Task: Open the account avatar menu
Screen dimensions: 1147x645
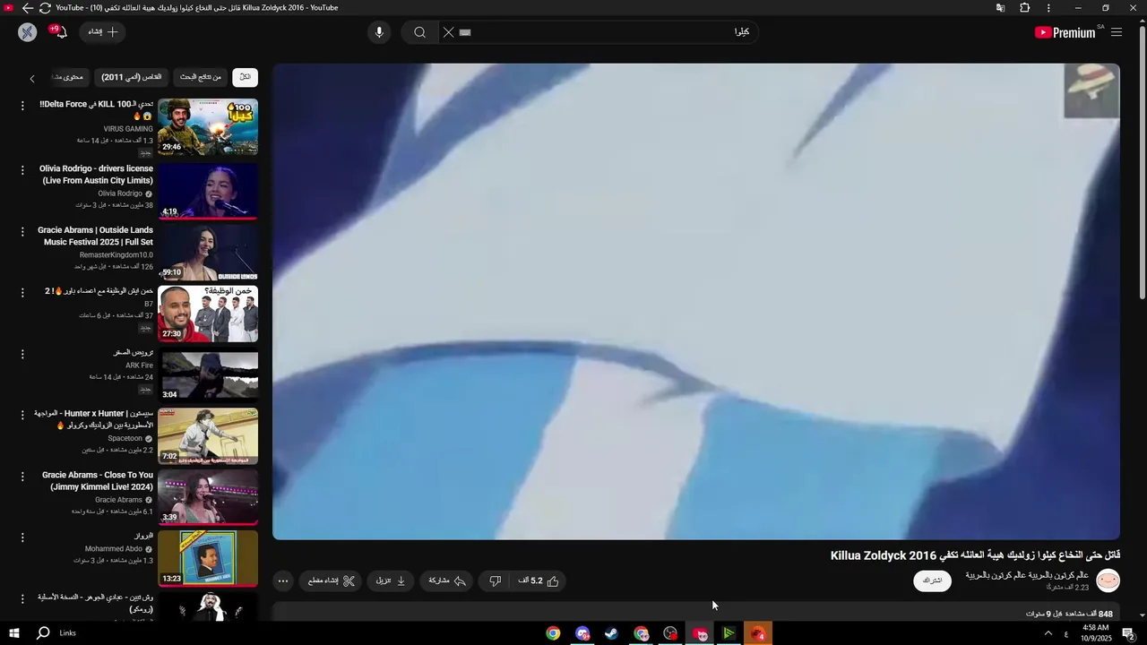Action: 28,32
